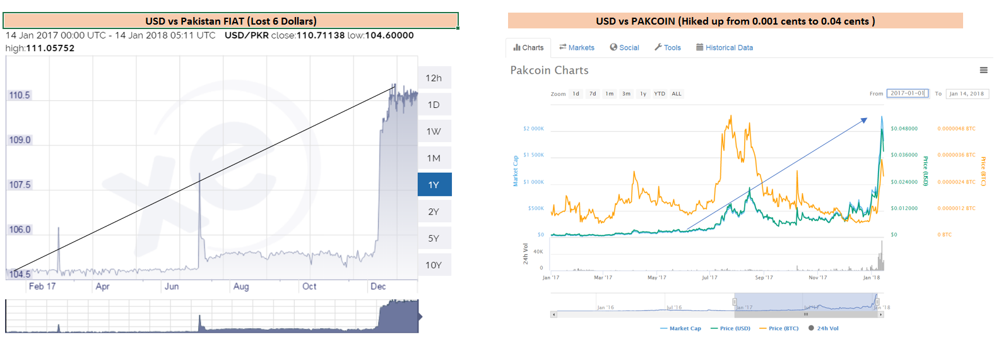The image size is (1006, 342).
Task: Click the $2 000K market cap axis label
Action: pyautogui.click(x=533, y=129)
